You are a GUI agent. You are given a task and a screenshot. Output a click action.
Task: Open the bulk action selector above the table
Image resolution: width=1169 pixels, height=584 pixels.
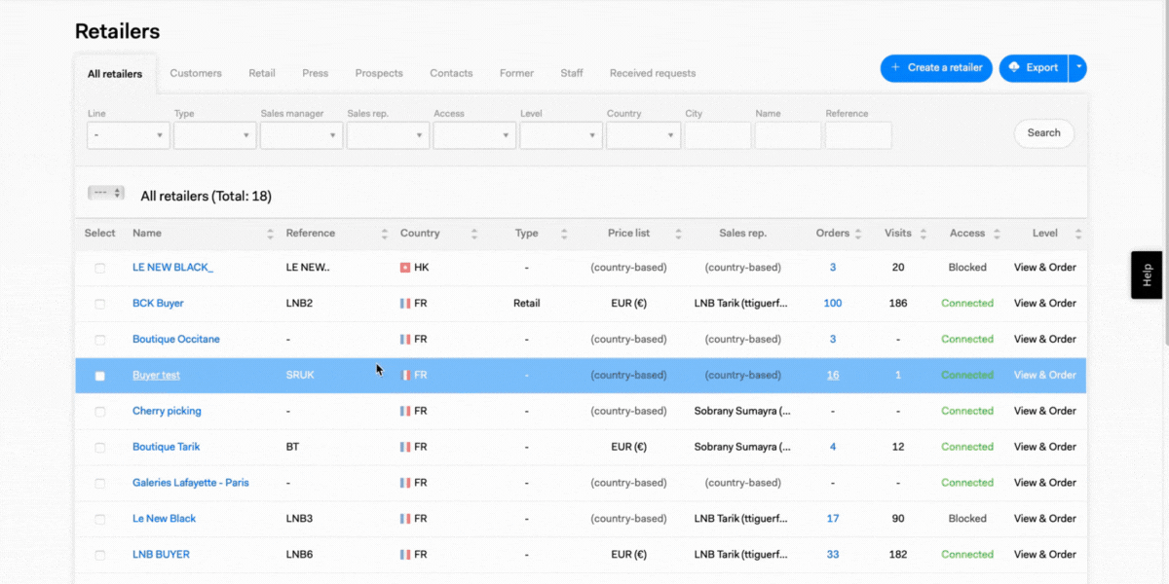pos(106,193)
